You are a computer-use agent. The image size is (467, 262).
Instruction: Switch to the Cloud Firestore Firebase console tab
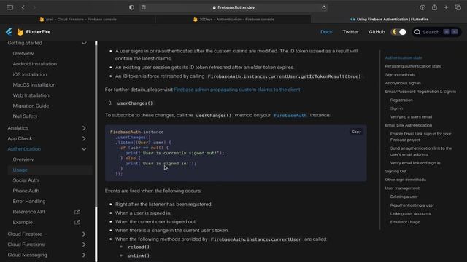[78, 20]
